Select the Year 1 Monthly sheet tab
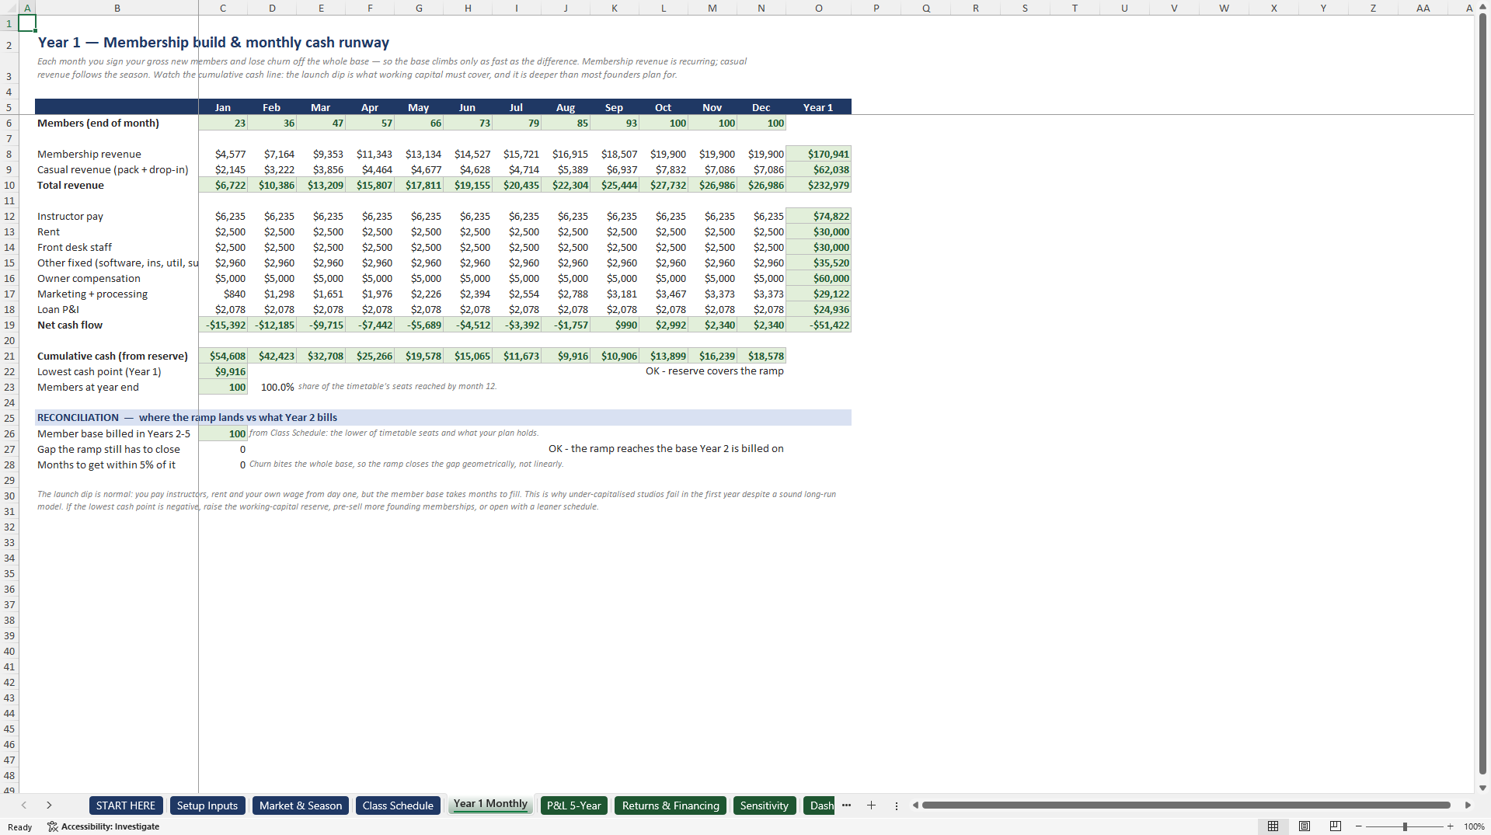Viewport: 1491px width, 835px height. click(x=490, y=804)
